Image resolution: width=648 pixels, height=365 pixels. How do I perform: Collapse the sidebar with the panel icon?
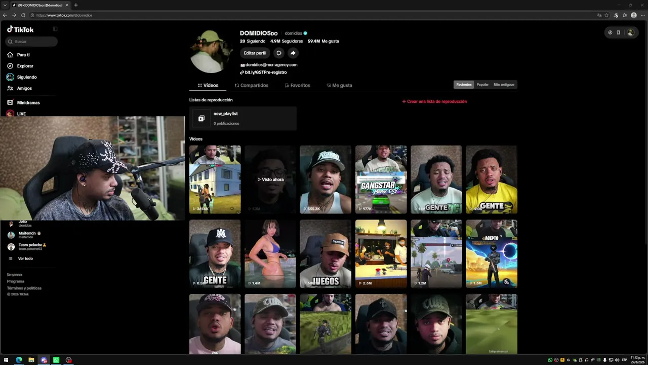[x=55, y=29]
